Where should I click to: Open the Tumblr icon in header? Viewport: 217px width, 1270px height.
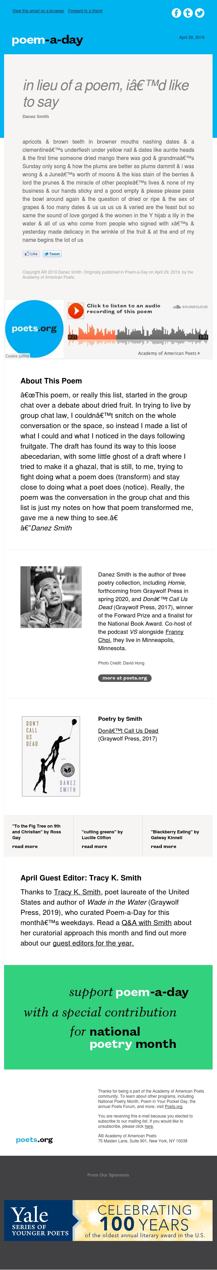coord(188,13)
